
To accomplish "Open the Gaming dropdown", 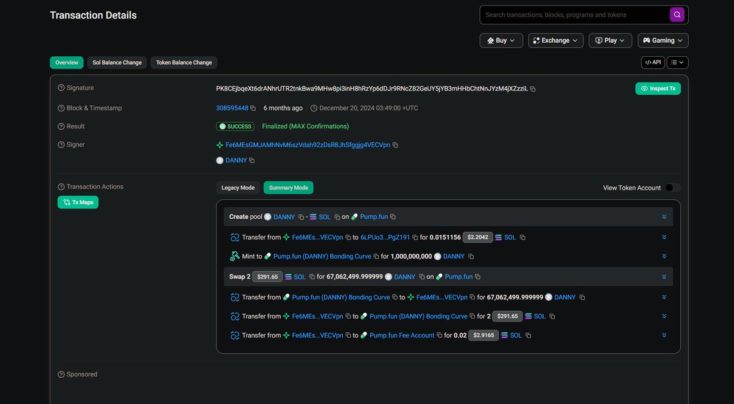I will pos(663,40).
